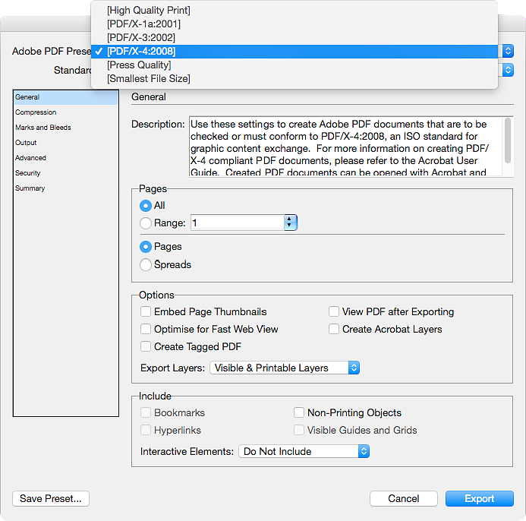Open the Standard dropdown arrows
Image resolution: width=526 pixels, height=521 pixels.
tap(508, 70)
